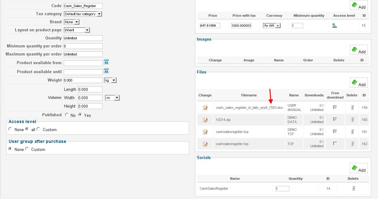Screen dimensions: 378x199
Task: Edit the cash_sales_register doc file entry
Action: 205,108
